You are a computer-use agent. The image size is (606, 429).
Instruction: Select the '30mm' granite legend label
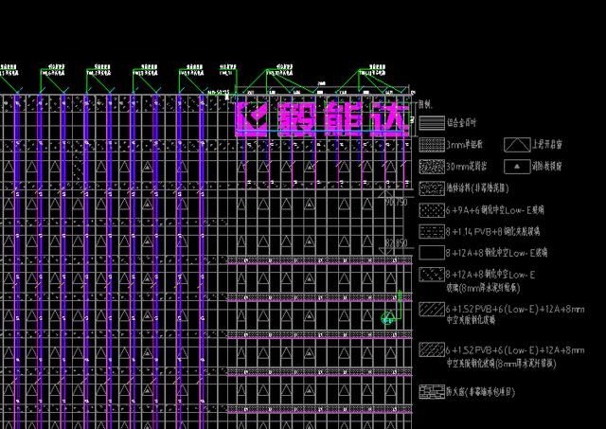(466, 167)
